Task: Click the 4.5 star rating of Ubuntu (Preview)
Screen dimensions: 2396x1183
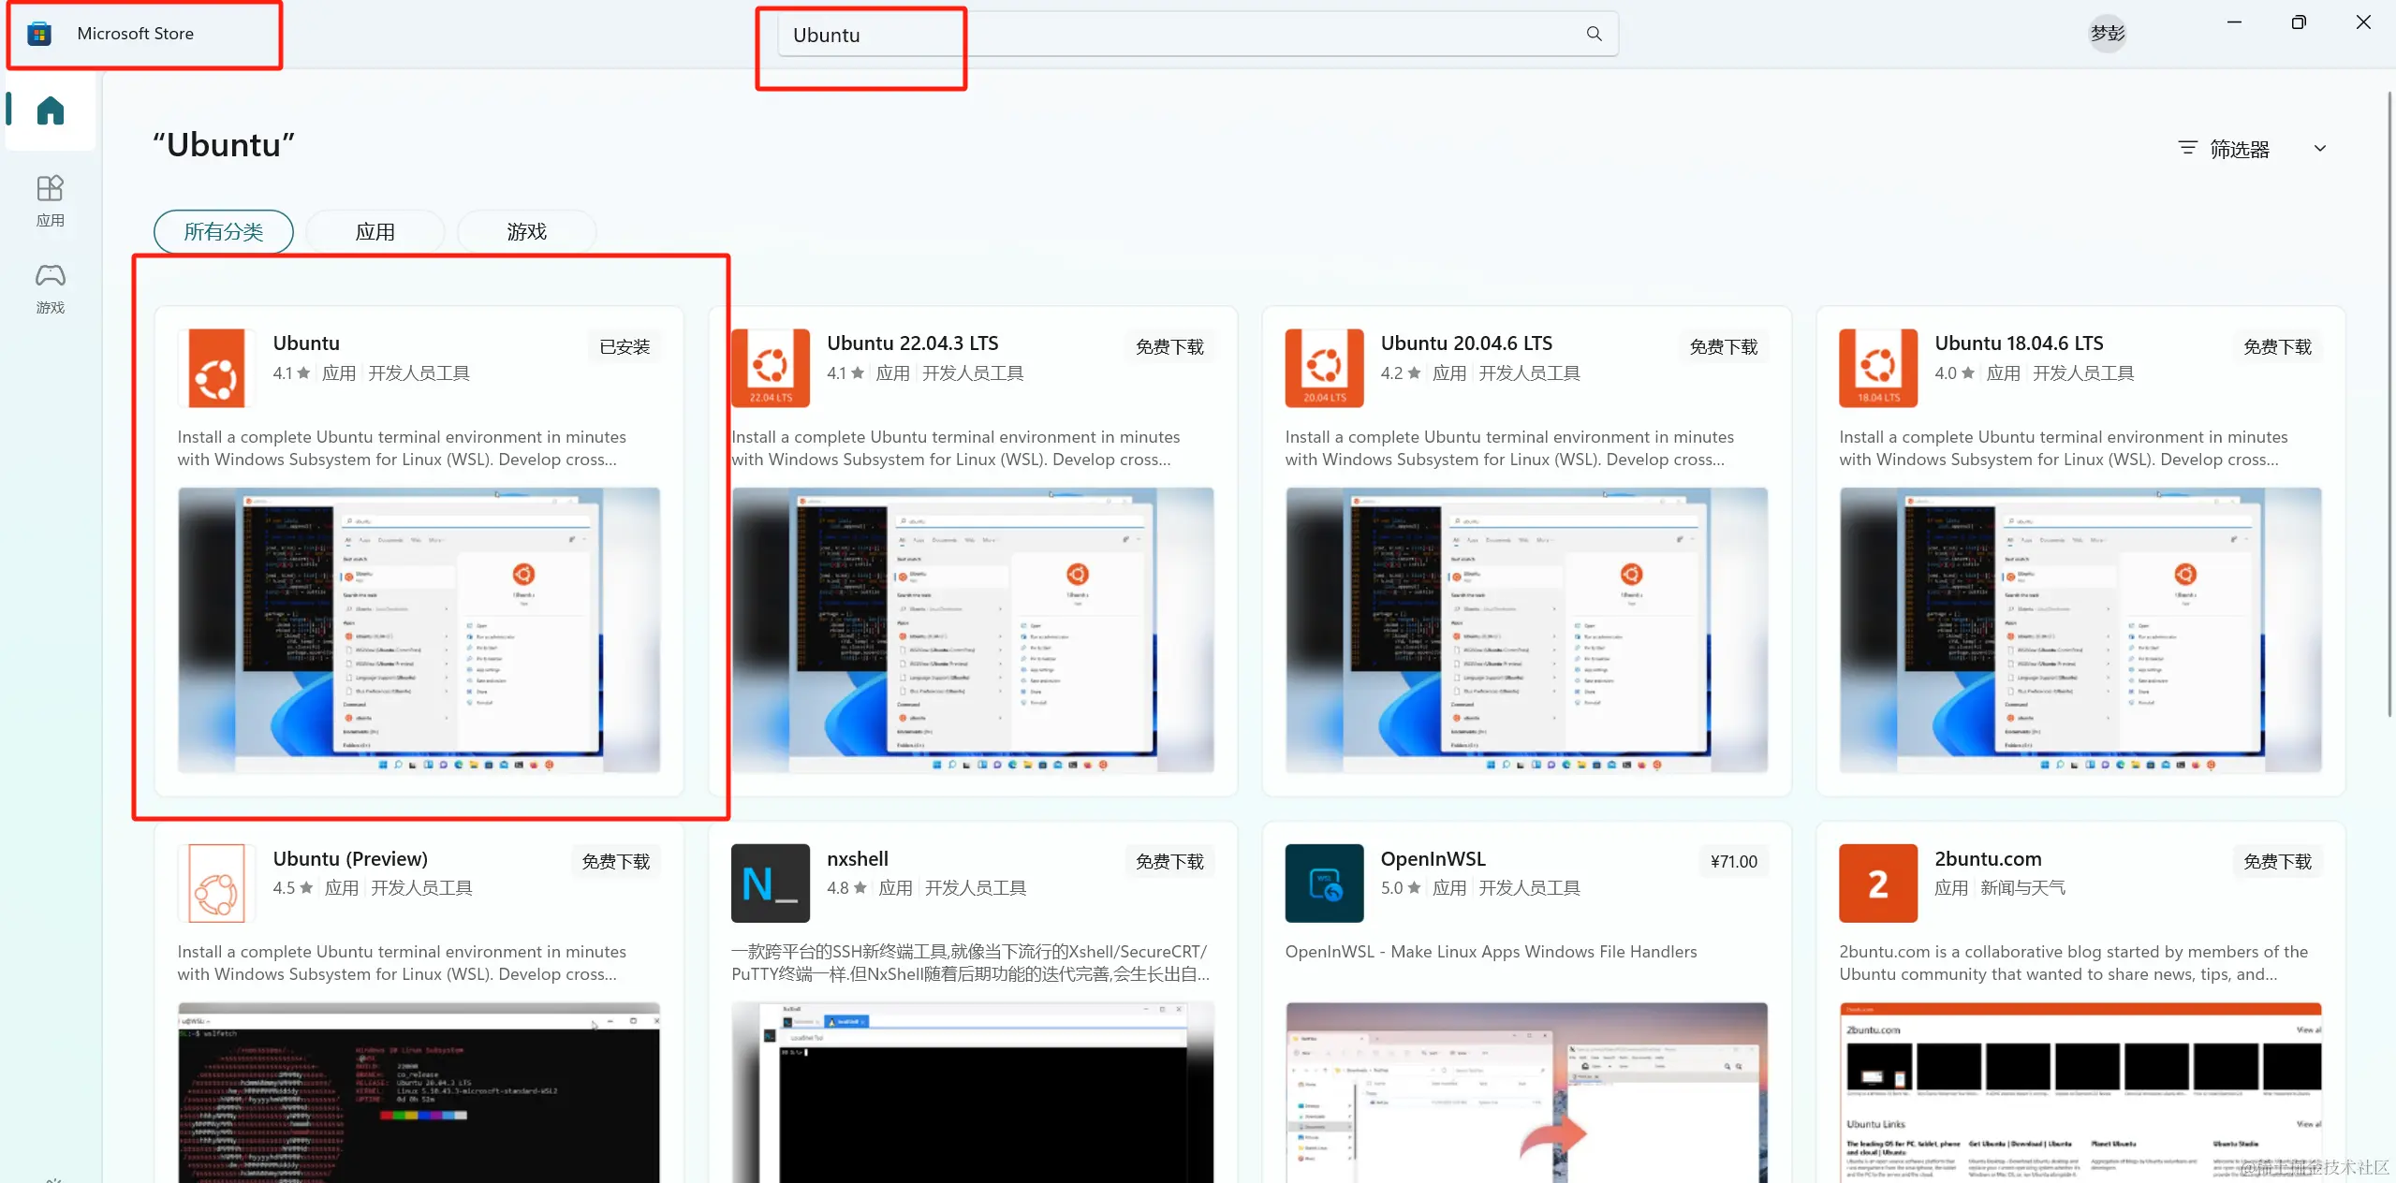Action: [x=292, y=888]
